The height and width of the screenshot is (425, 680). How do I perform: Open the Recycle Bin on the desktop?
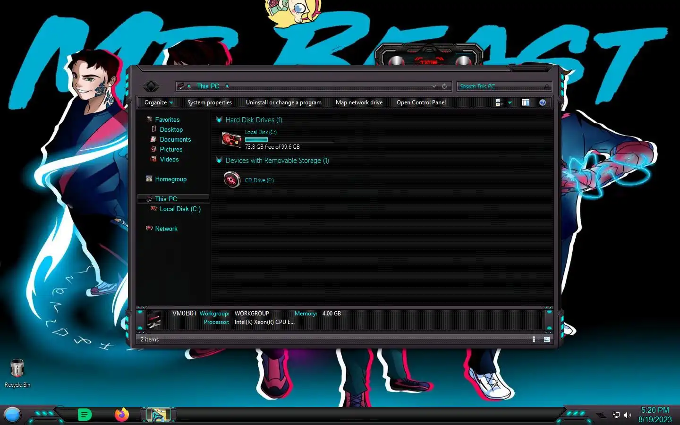pyautogui.click(x=17, y=373)
